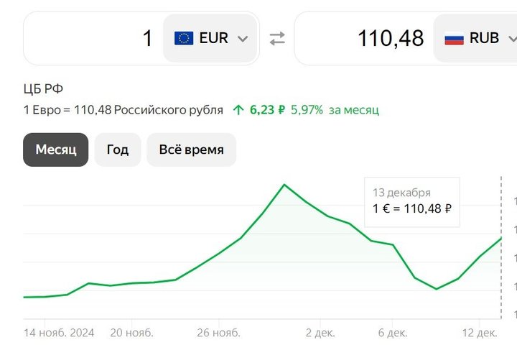Screen dimensions: 517x345
Task: Click the 2 дек. date axis label
Action: click(x=321, y=333)
